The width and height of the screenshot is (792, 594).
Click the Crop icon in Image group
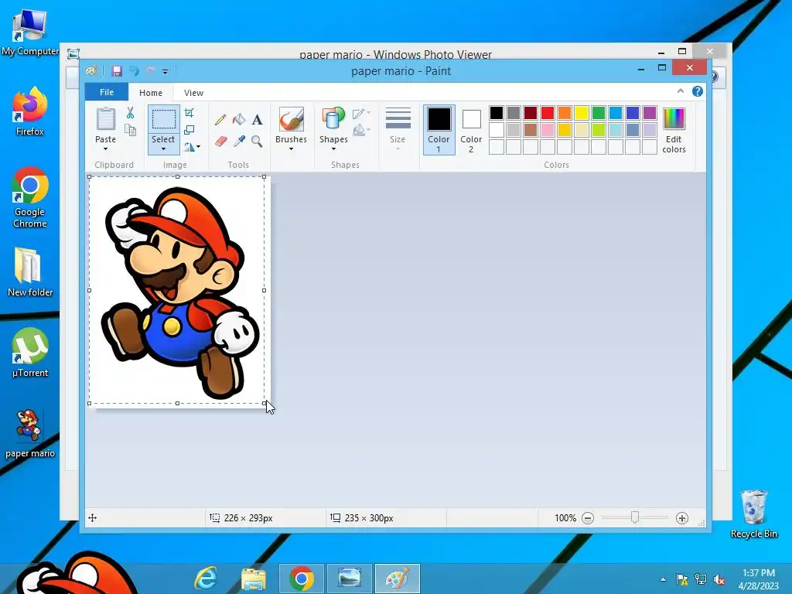189,113
